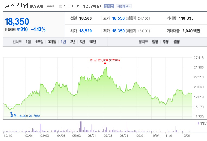This screenshot has width=207, height=141.
Task: Select the 3개월 line chart tab
Action: pyautogui.click(x=52, y=42)
